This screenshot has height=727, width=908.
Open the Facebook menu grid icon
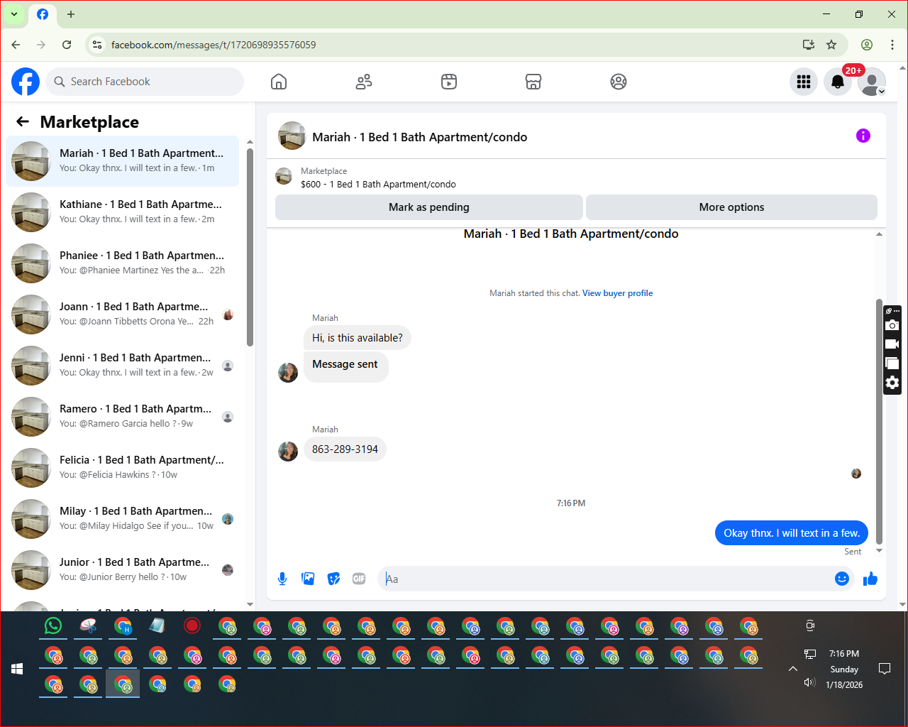coord(804,82)
